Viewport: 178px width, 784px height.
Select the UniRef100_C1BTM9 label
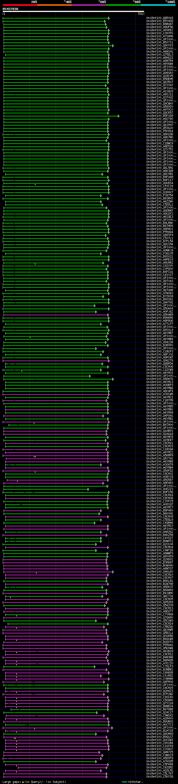coord(160,400)
